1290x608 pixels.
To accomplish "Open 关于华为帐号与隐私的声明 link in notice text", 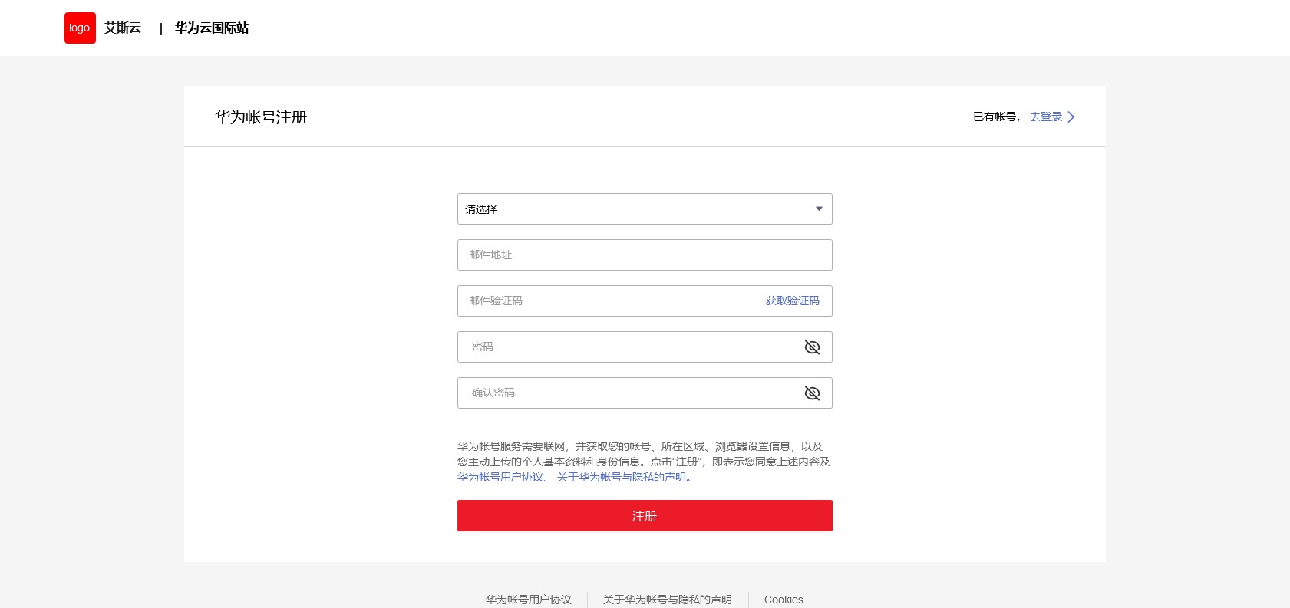I will (622, 477).
